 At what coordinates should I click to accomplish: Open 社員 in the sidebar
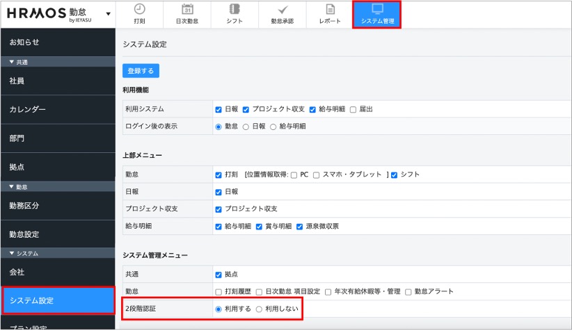pyautogui.click(x=57, y=81)
